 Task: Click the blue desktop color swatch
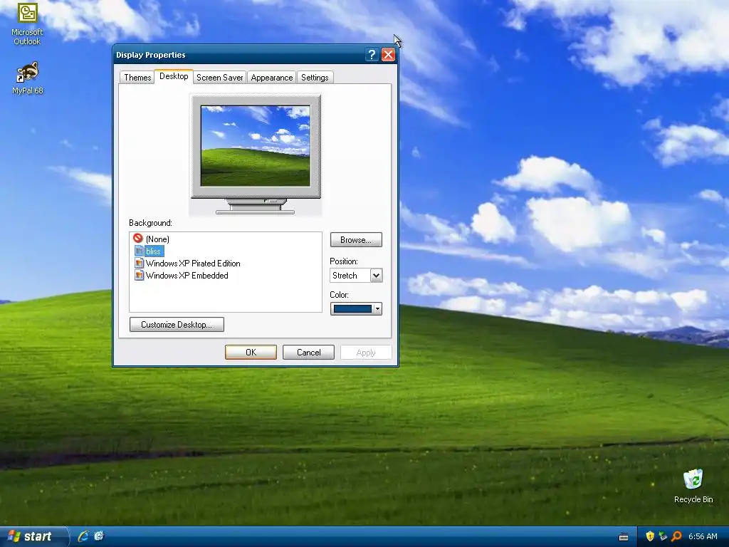tap(352, 309)
